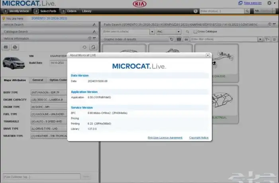
Task: Click the Sorento vehicle thumbnail image
Action: pyautogui.click(x=14, y=63)
